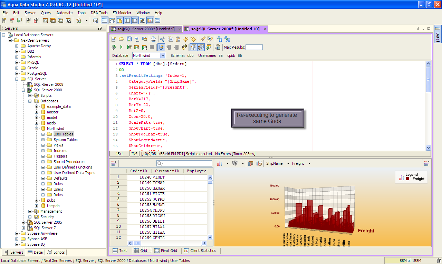Click the script reconnect plug icon in editor toolbar
Screen dimensions: 442x264
coord(184,47)
